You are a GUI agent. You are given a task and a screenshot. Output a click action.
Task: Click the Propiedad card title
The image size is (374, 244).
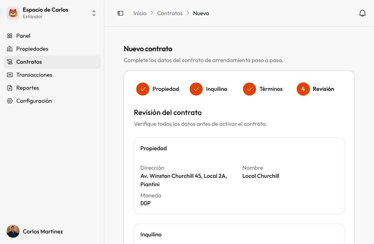coord(154,148)
